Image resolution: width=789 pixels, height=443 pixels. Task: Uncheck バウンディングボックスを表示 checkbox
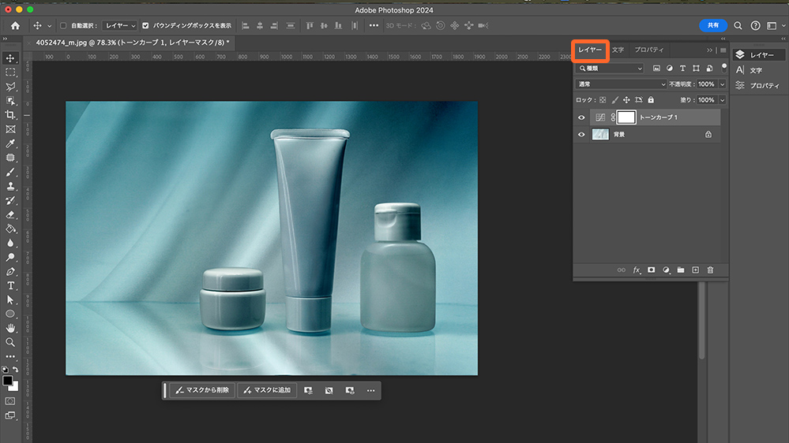point(145,25)
